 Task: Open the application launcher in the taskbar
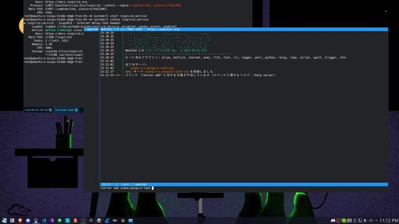(4, 220)
